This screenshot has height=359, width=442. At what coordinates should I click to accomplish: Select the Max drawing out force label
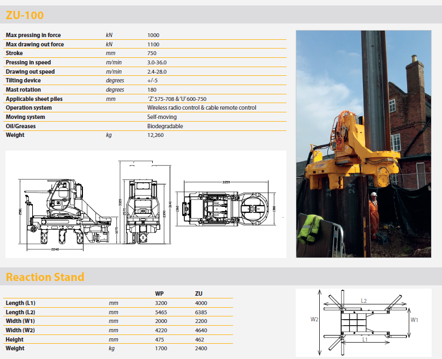[x=35, y=44]
